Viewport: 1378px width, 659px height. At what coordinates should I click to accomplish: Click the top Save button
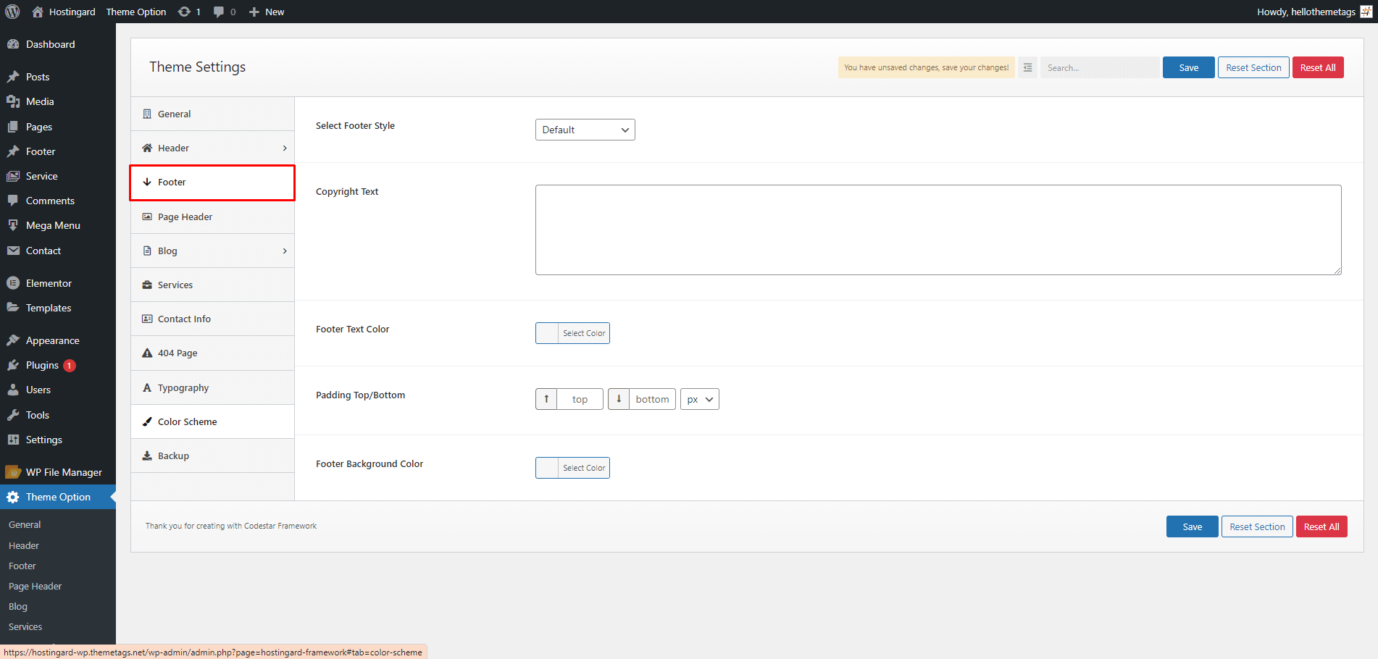pos(1188,67)
